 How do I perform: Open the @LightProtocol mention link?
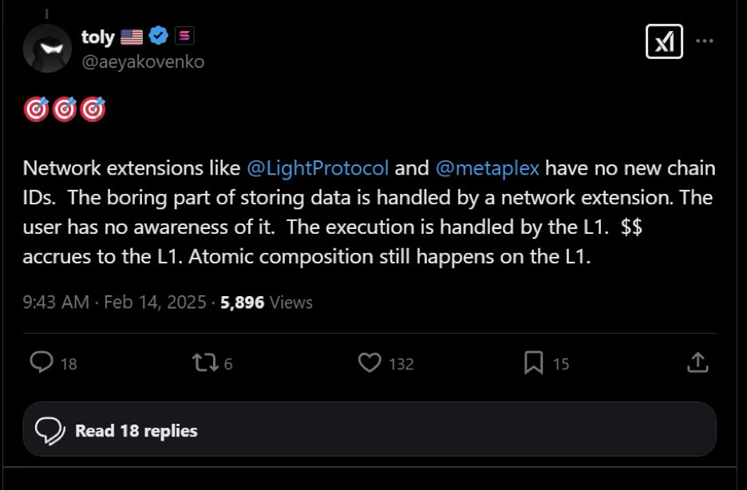click(x=318, y=168)
